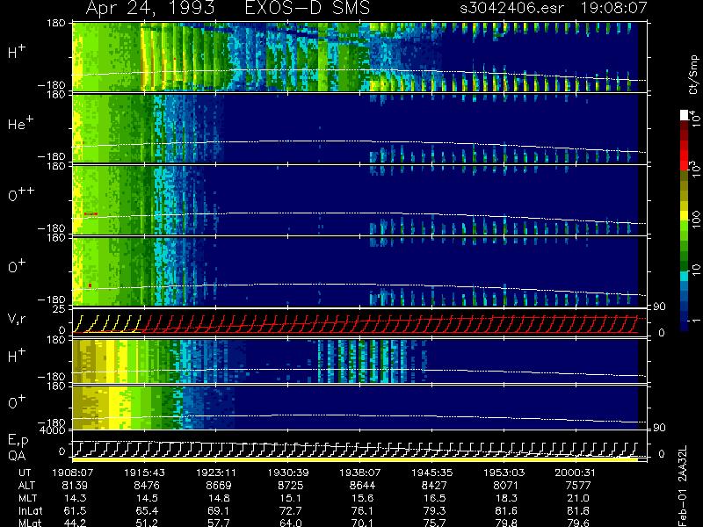Click MLT value 15.1
Viewport: 703px width, 527px height.
coord(291,498)
